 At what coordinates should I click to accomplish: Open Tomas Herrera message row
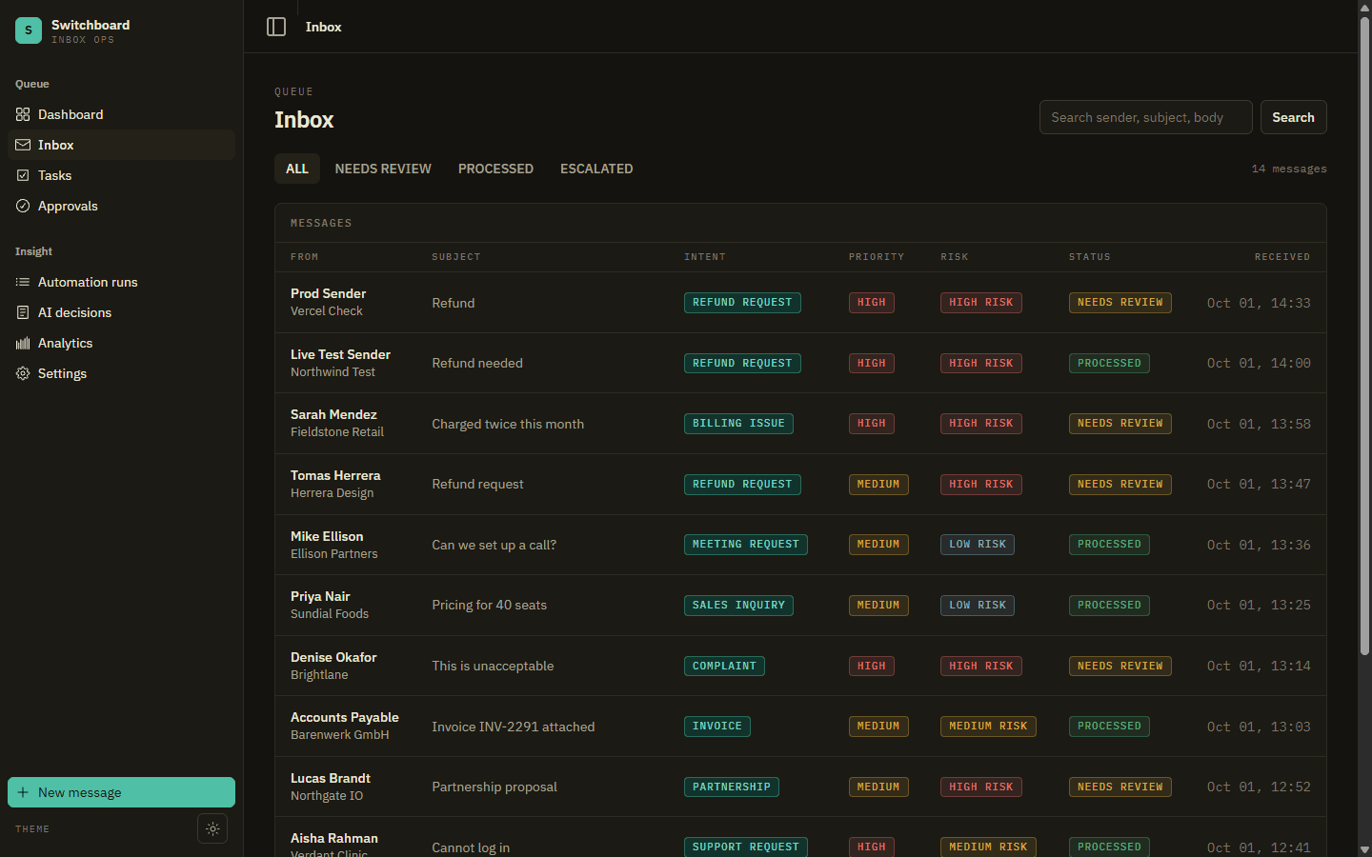800,484
